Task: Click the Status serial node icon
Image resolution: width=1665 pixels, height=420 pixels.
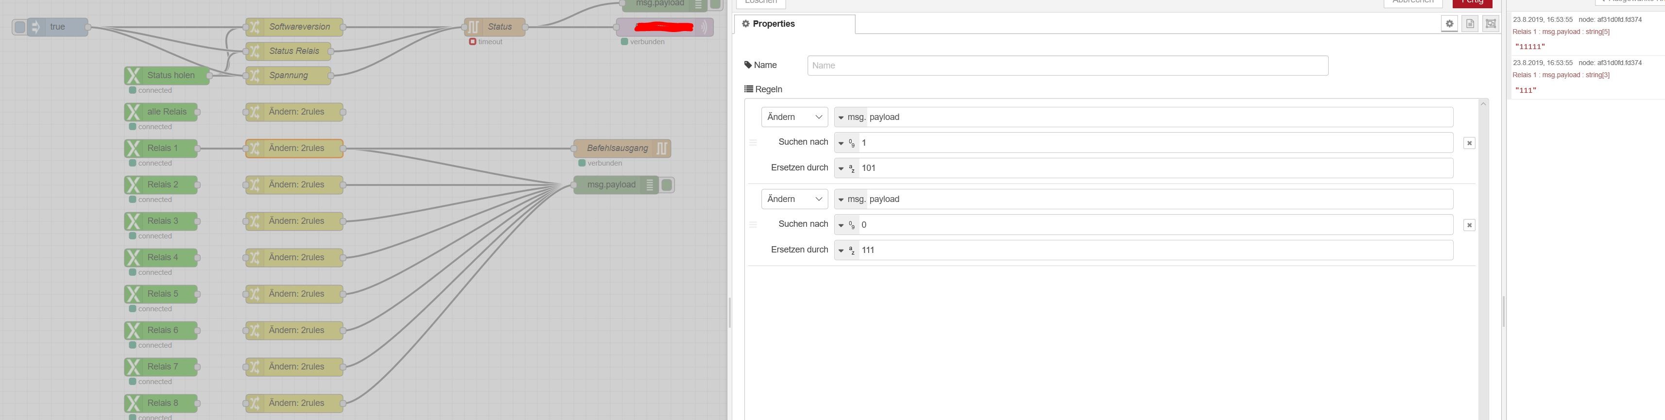Action: (474, 27)
